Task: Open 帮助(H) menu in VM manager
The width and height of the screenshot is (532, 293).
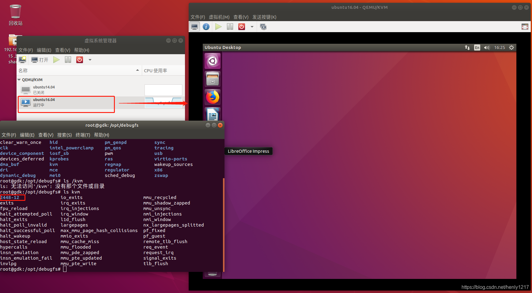Action: tap(82, 50)
